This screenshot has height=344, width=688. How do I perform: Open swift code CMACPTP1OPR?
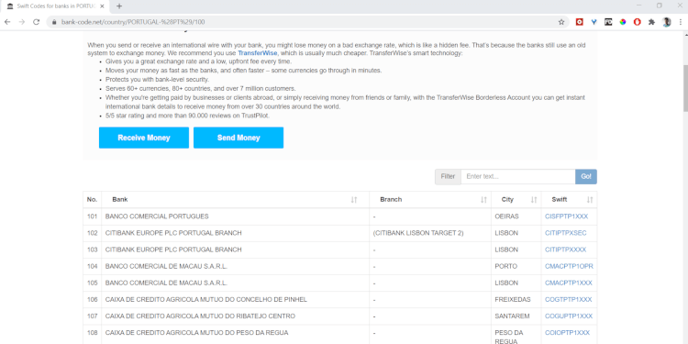[x=569, y=266]
